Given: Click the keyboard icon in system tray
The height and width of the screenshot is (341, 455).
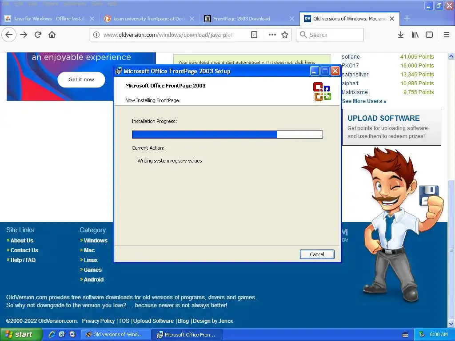Looking at the screenshot, I should 405,335.
